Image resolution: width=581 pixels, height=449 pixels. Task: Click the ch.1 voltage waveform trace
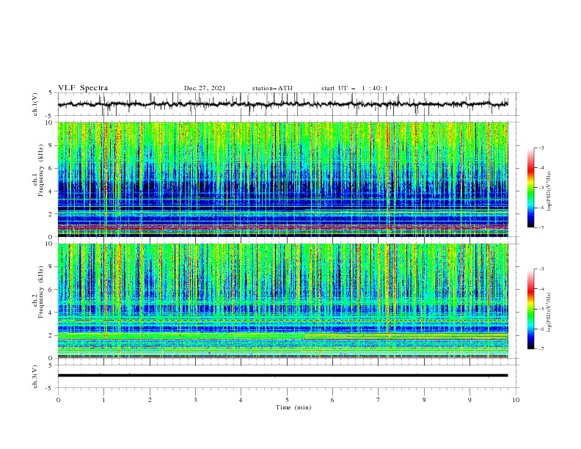(283, 104)
